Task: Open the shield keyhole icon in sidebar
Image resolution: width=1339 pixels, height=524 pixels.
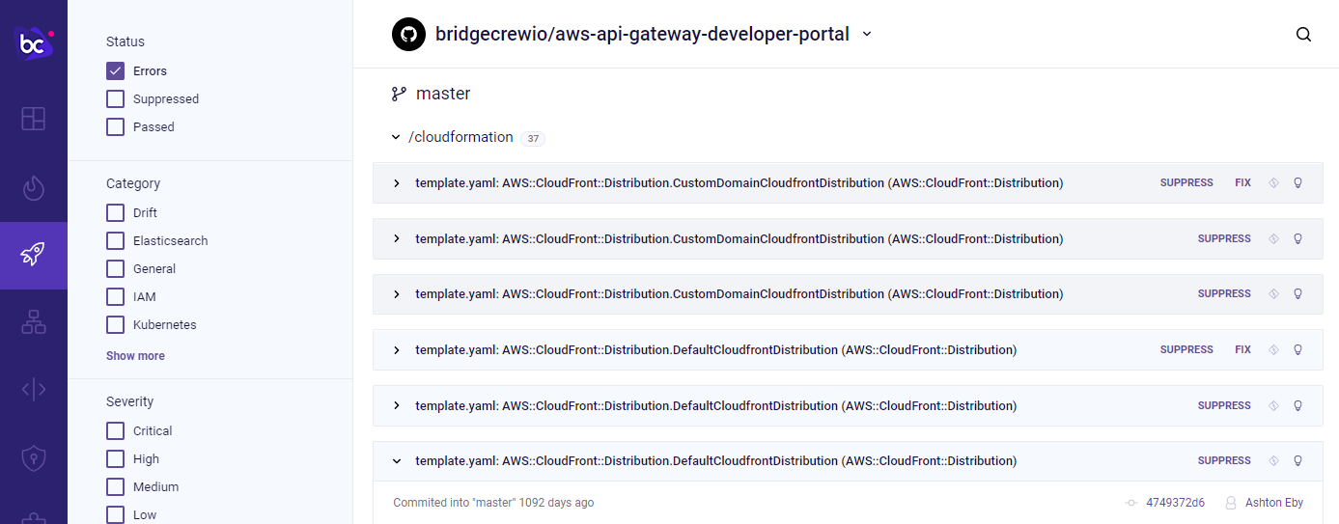Action: click(x=34, y=457)
